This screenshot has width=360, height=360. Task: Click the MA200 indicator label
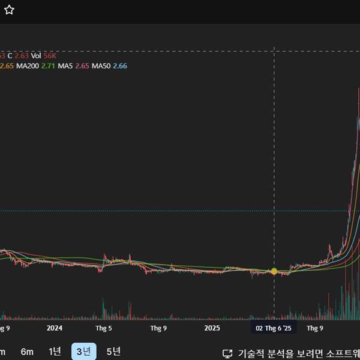click(x=28, y=66)
